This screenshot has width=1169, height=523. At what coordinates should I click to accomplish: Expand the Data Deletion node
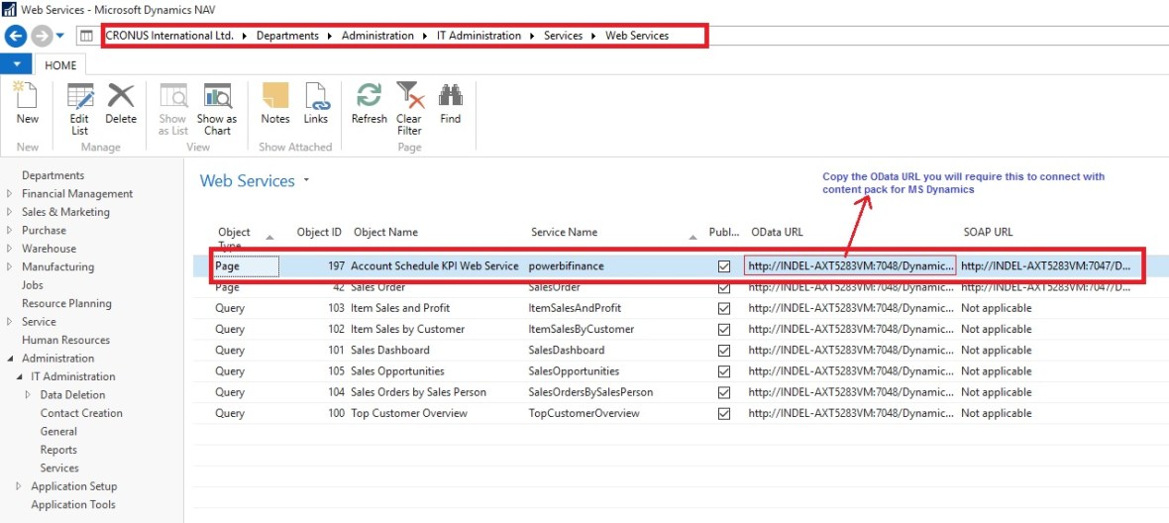(29, 395)
